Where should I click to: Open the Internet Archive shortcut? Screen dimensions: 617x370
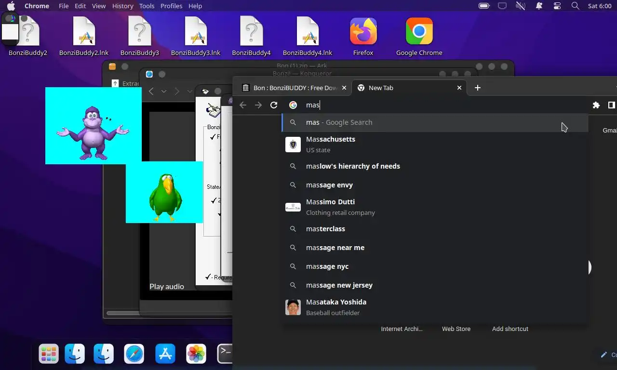[402, 329]
